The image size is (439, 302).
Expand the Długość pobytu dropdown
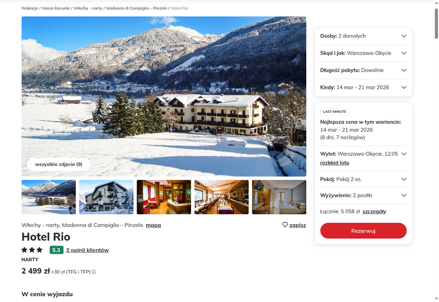click(x=363, y=70)
